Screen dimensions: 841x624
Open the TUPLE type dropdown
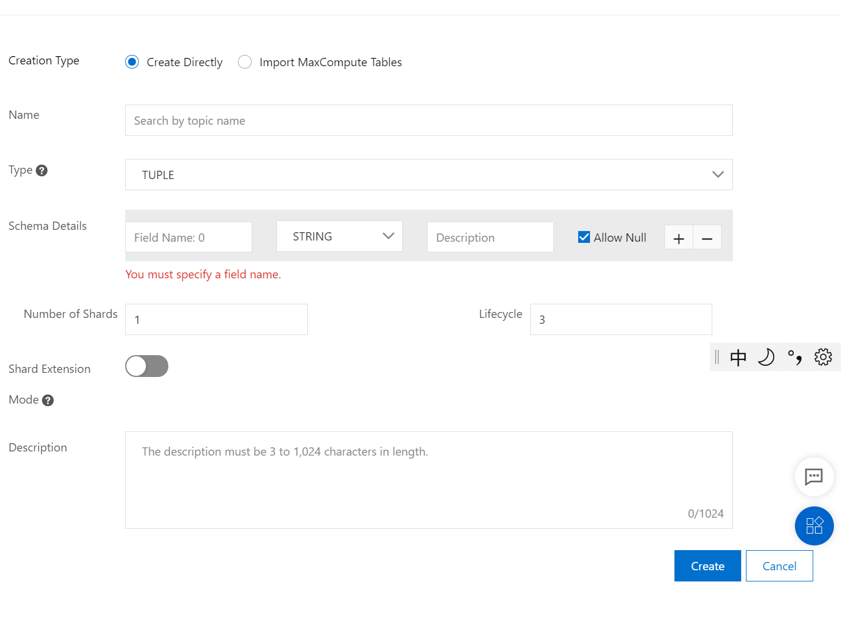click(429, 175)
